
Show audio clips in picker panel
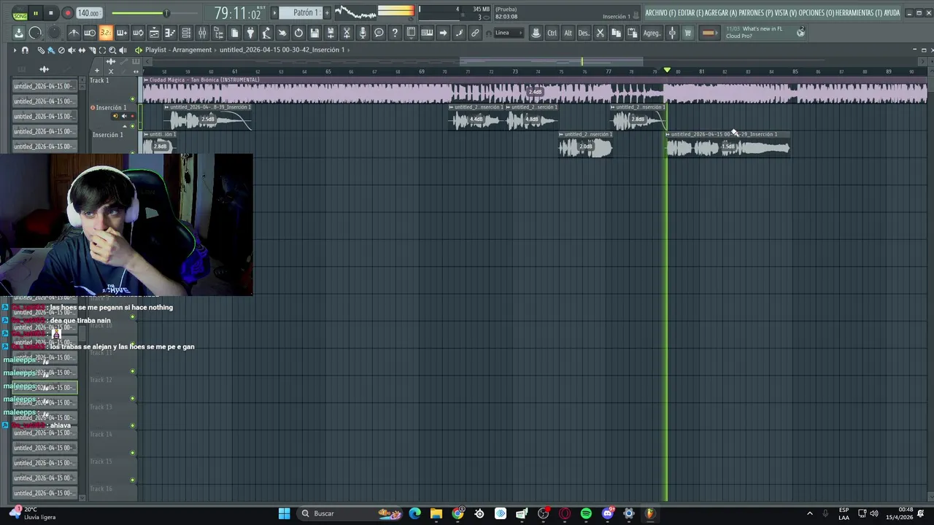point(44,69)
